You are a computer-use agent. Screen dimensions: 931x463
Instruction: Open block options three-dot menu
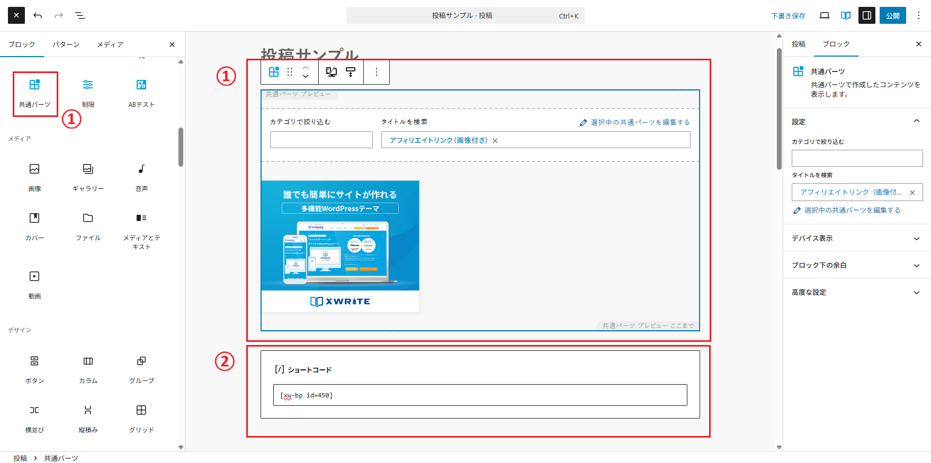click(377, 72)
